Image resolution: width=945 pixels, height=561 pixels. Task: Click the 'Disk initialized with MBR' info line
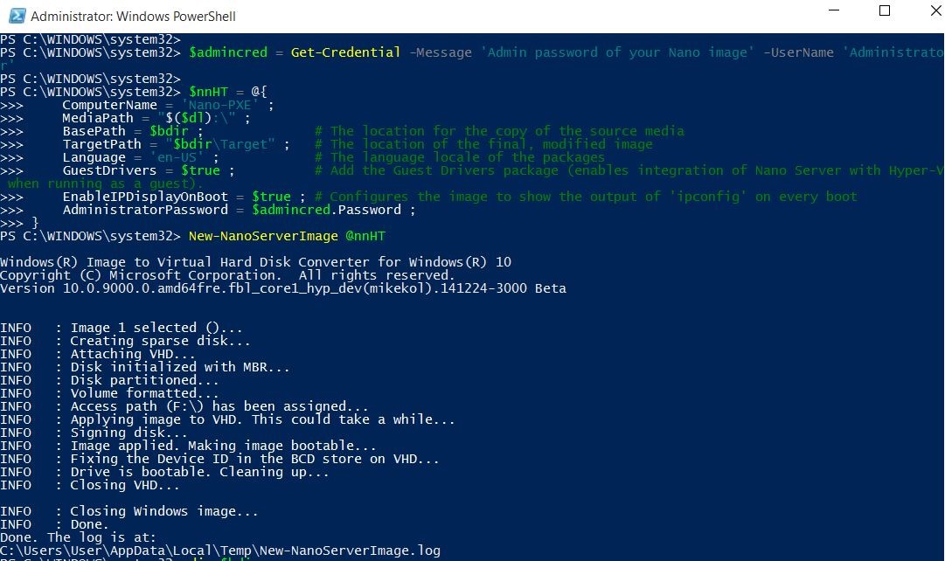pos(144,367)
